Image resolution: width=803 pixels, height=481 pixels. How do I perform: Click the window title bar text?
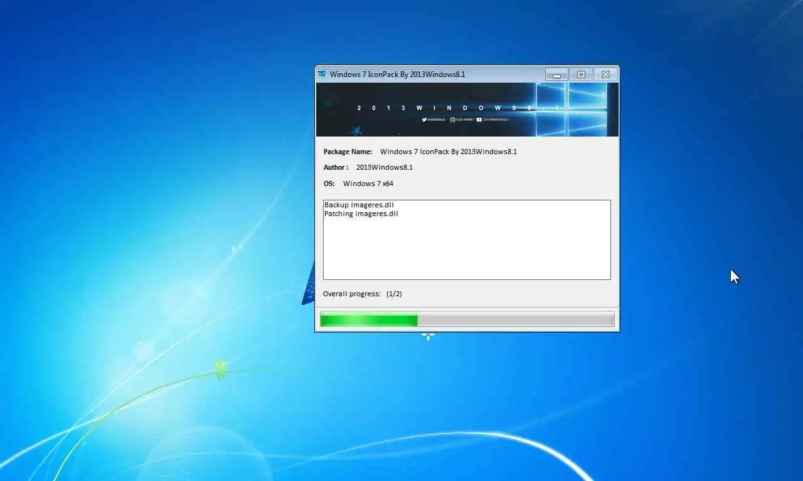point(398,75)
